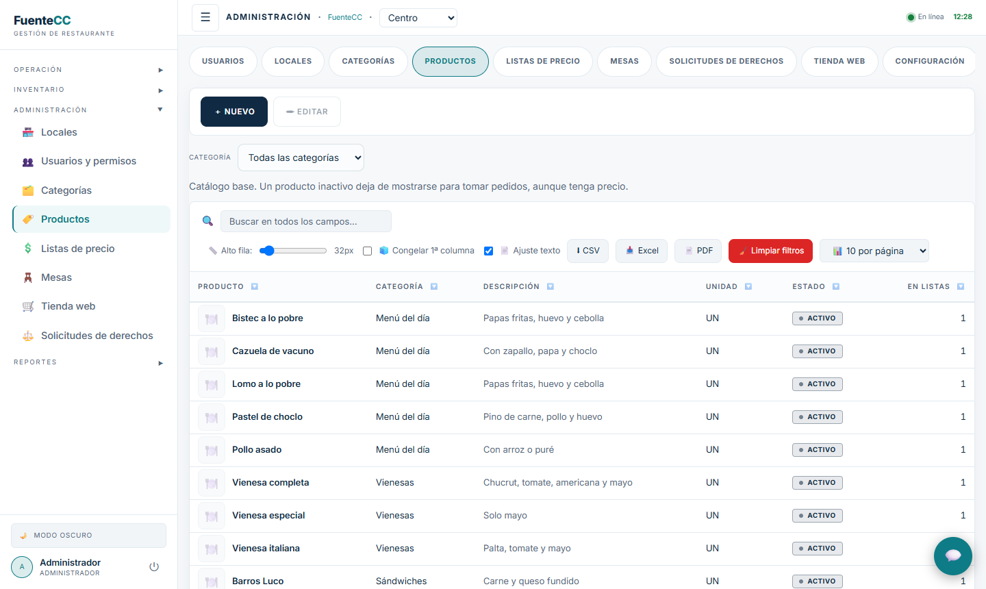Click the En listas column filter icon

pyautogui.click(x=961, y=287)
